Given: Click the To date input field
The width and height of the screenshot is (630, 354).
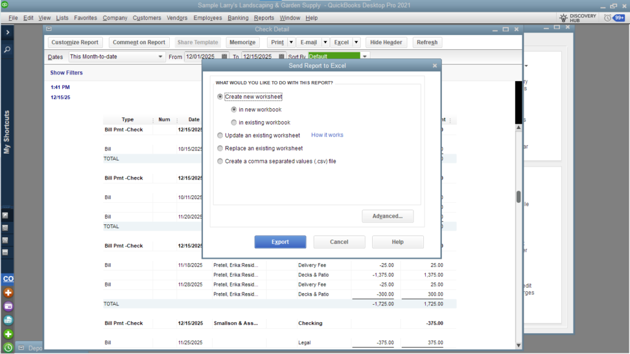Looking at the screenshot, I should pos(260,57).
